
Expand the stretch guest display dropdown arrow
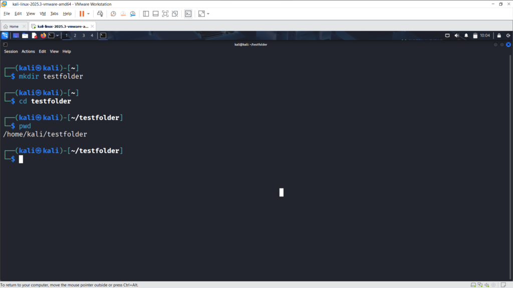pyautogui.click(x=208, y=13)
